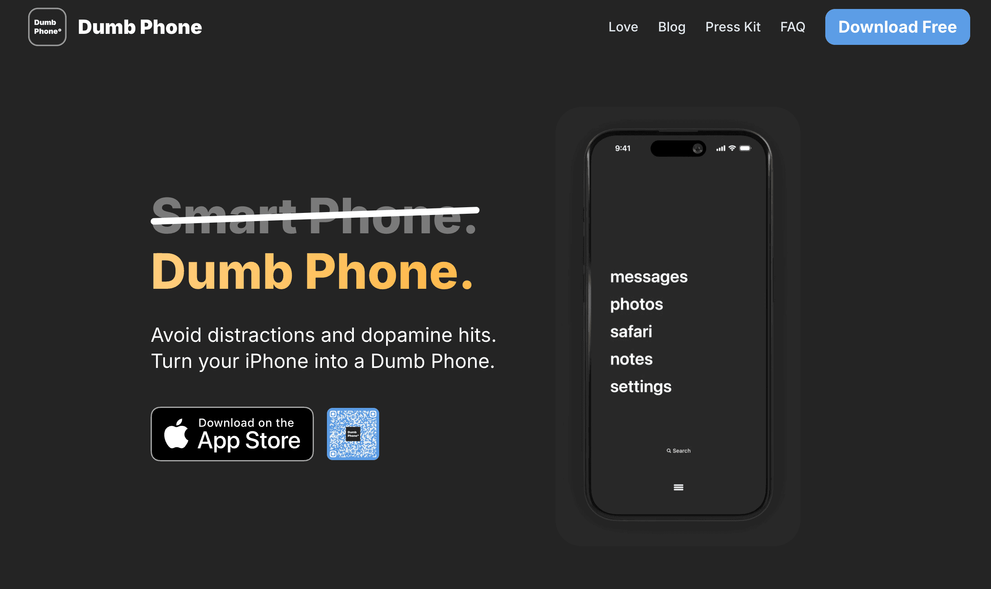Screen dimensions: 991x589
Task: Toggle settings option on phone screen
Action: [x=642, y=386]
